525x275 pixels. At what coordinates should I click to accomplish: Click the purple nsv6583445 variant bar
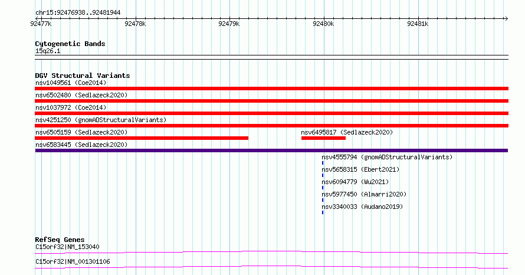point(271,150)
